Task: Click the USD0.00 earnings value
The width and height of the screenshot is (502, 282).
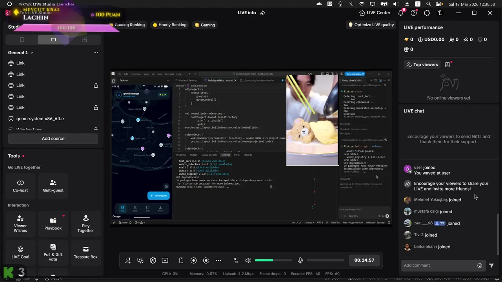Action: coord(431,40)
